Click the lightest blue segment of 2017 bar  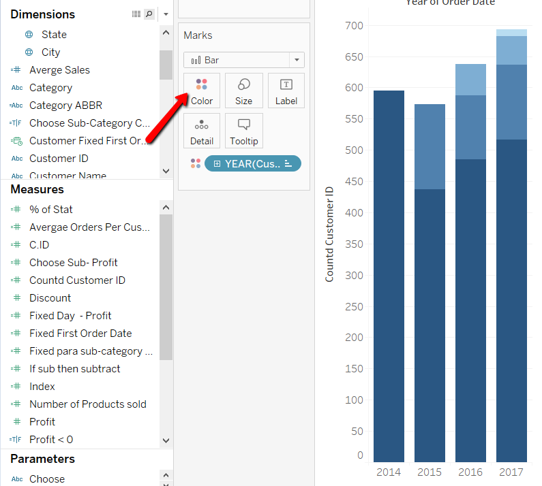[511, 33]
